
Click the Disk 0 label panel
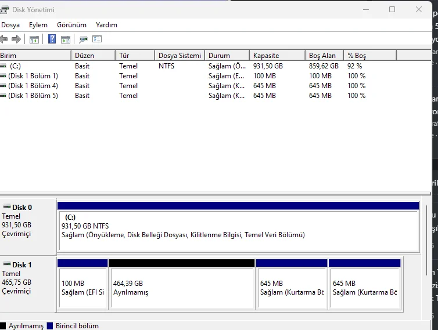coord(28,224)
